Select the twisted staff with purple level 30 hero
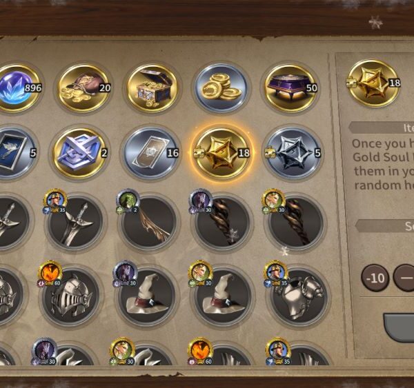This screenshot has width=414, height=388. click(222, 223)
